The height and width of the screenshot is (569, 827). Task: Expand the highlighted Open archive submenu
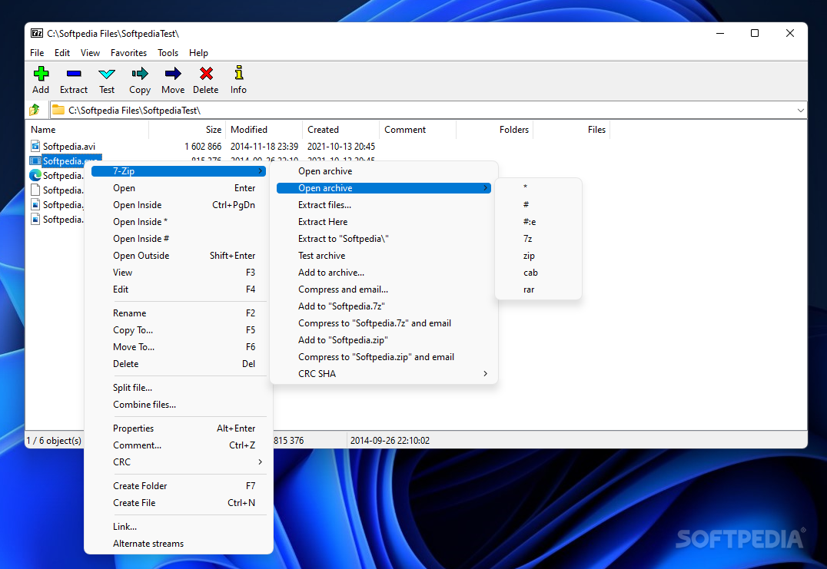(384, 188)
